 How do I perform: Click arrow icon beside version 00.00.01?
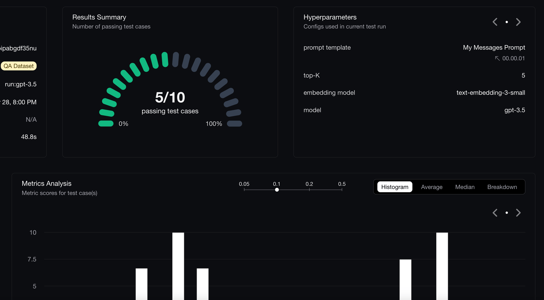point(497,58)
